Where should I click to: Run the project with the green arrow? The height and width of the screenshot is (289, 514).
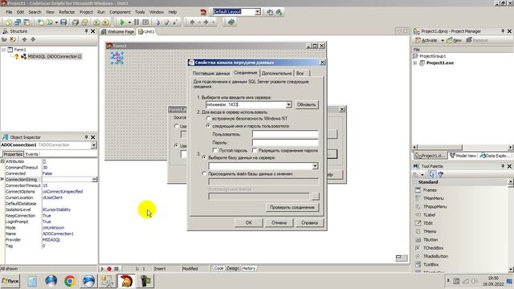point(122,22)
